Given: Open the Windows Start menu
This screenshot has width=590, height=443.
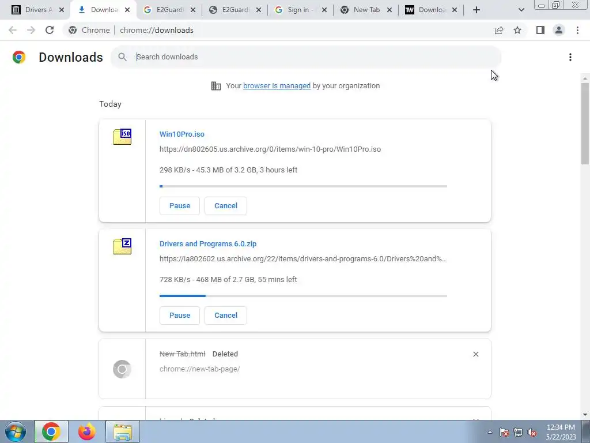Looking at the screenshot, I should (x=15, y=431).
